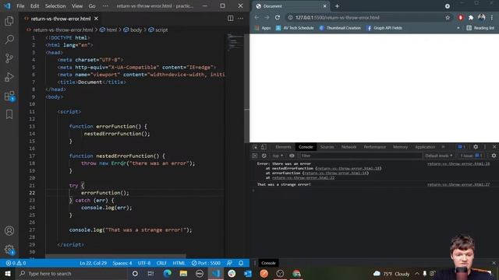Expand the bookmarks bar overflow chevron
This screenshot has height=280, width=499.
point(458,28)
